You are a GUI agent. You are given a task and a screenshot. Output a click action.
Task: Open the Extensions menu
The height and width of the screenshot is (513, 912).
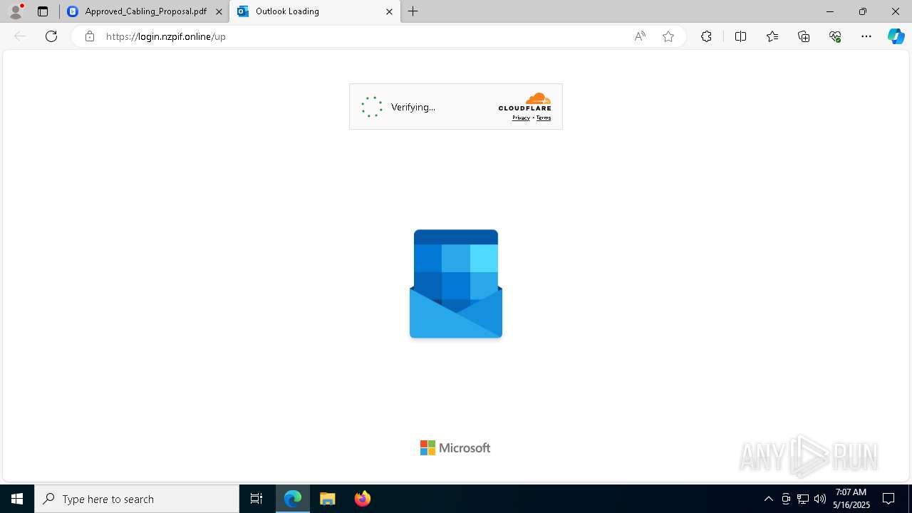tap(706, 36)
